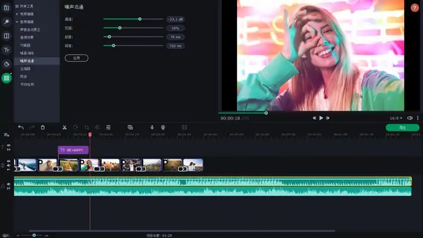Click the greyed-out marker icon in toolbar
This screenshot has height=238, width=423.
tap(184, 127)
